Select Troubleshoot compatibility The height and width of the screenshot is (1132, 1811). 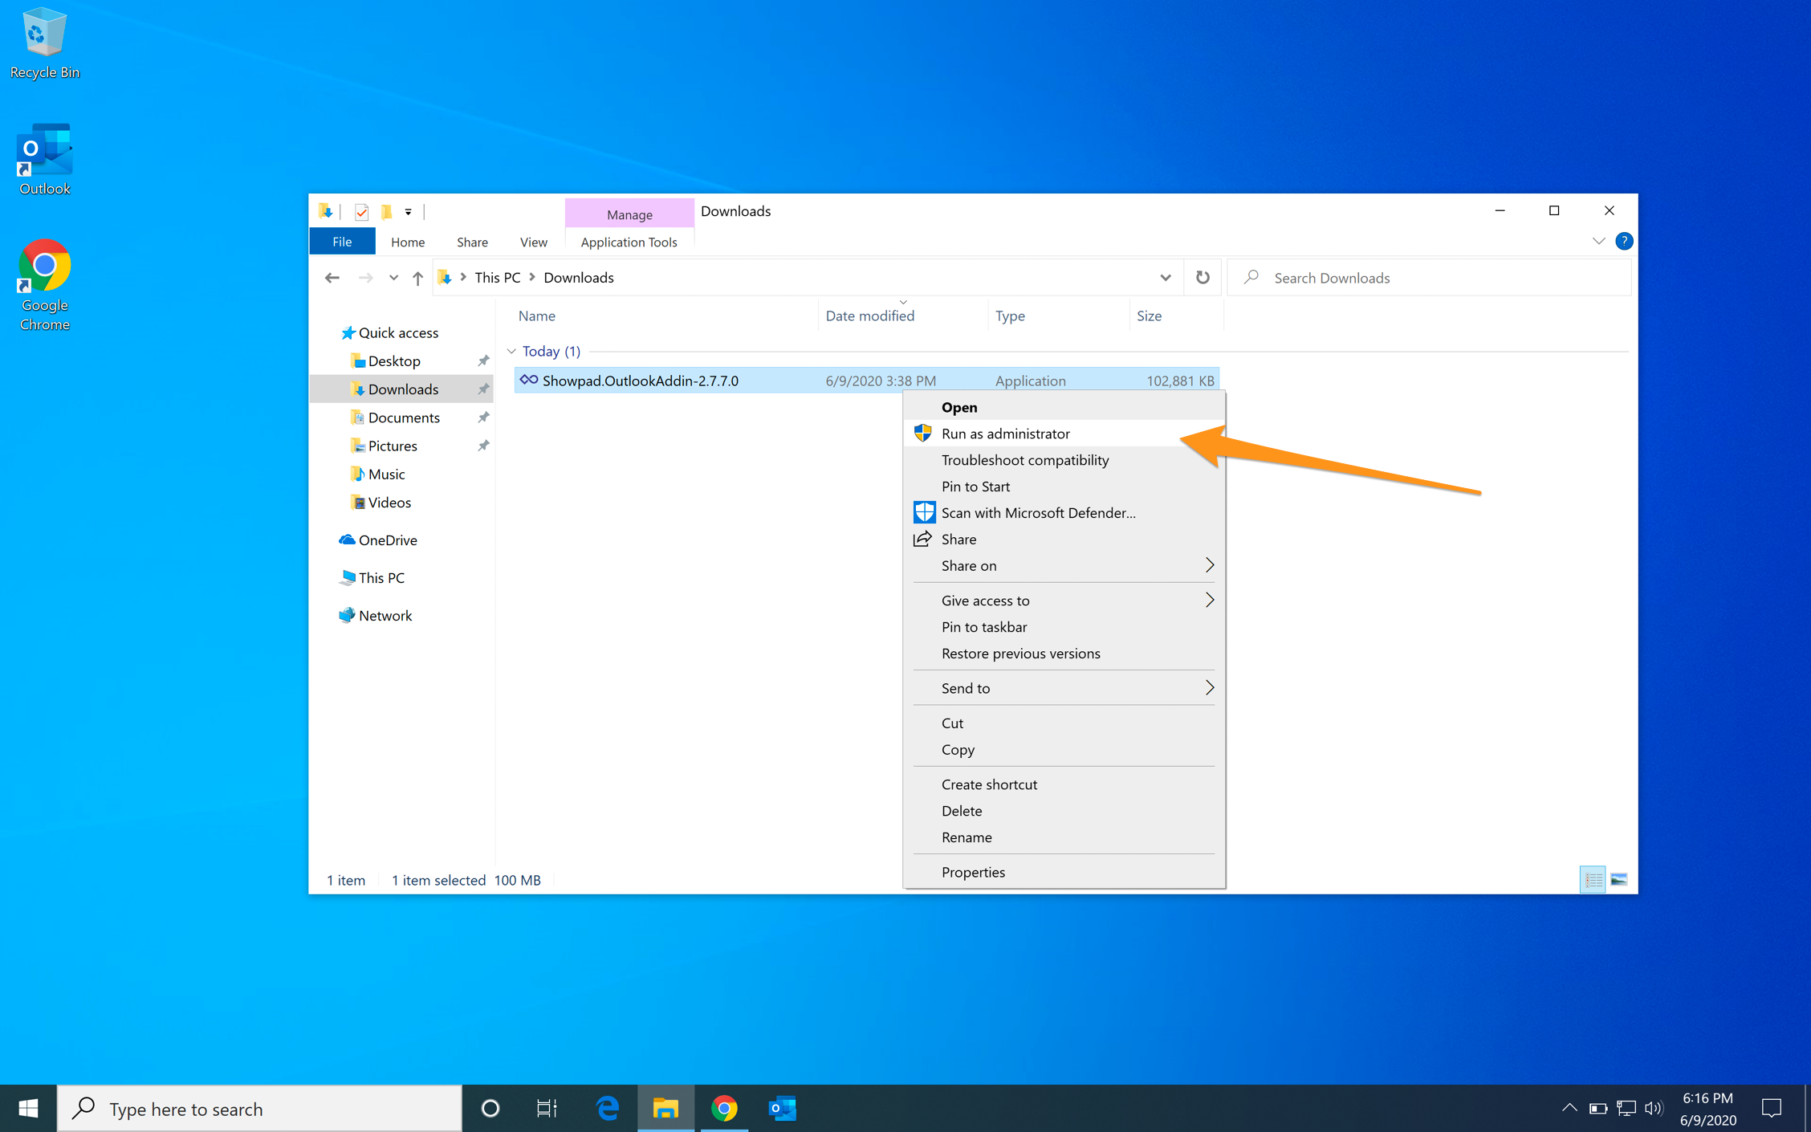point(1064,460)
